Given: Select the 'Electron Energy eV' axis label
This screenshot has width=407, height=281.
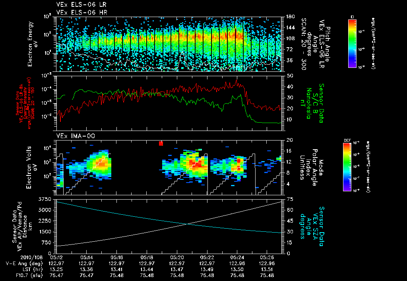Looking at the screenshot, I should (33, 44).
